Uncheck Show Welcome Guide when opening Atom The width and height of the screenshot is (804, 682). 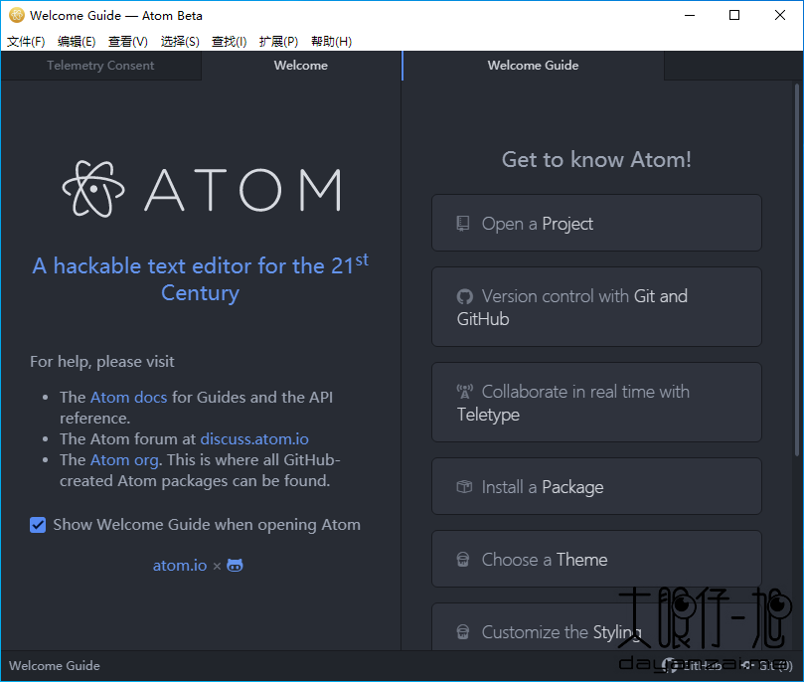click(x=38, y=525)
